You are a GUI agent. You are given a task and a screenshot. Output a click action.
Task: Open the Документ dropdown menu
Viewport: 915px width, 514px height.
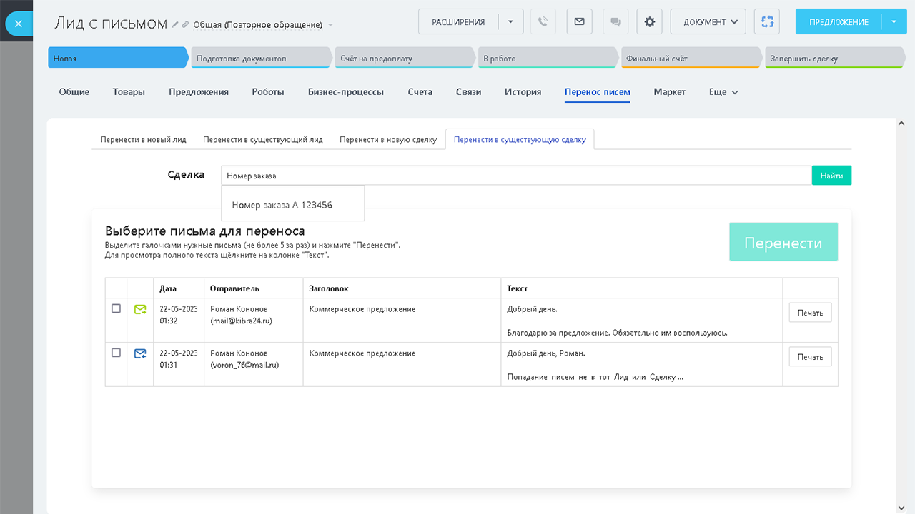point(708,22)
